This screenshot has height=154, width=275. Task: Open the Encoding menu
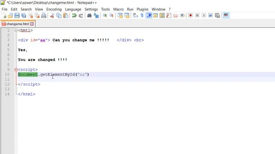point(54,9)
